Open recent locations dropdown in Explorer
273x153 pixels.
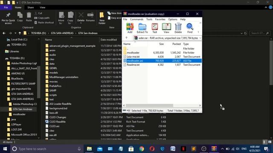pos(15,33)
